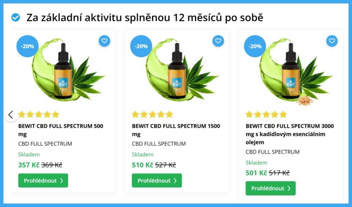Click -20% discount badge on 1500 mg product
Viewport: 352px width, 207px height.
(x=141, y=46)
